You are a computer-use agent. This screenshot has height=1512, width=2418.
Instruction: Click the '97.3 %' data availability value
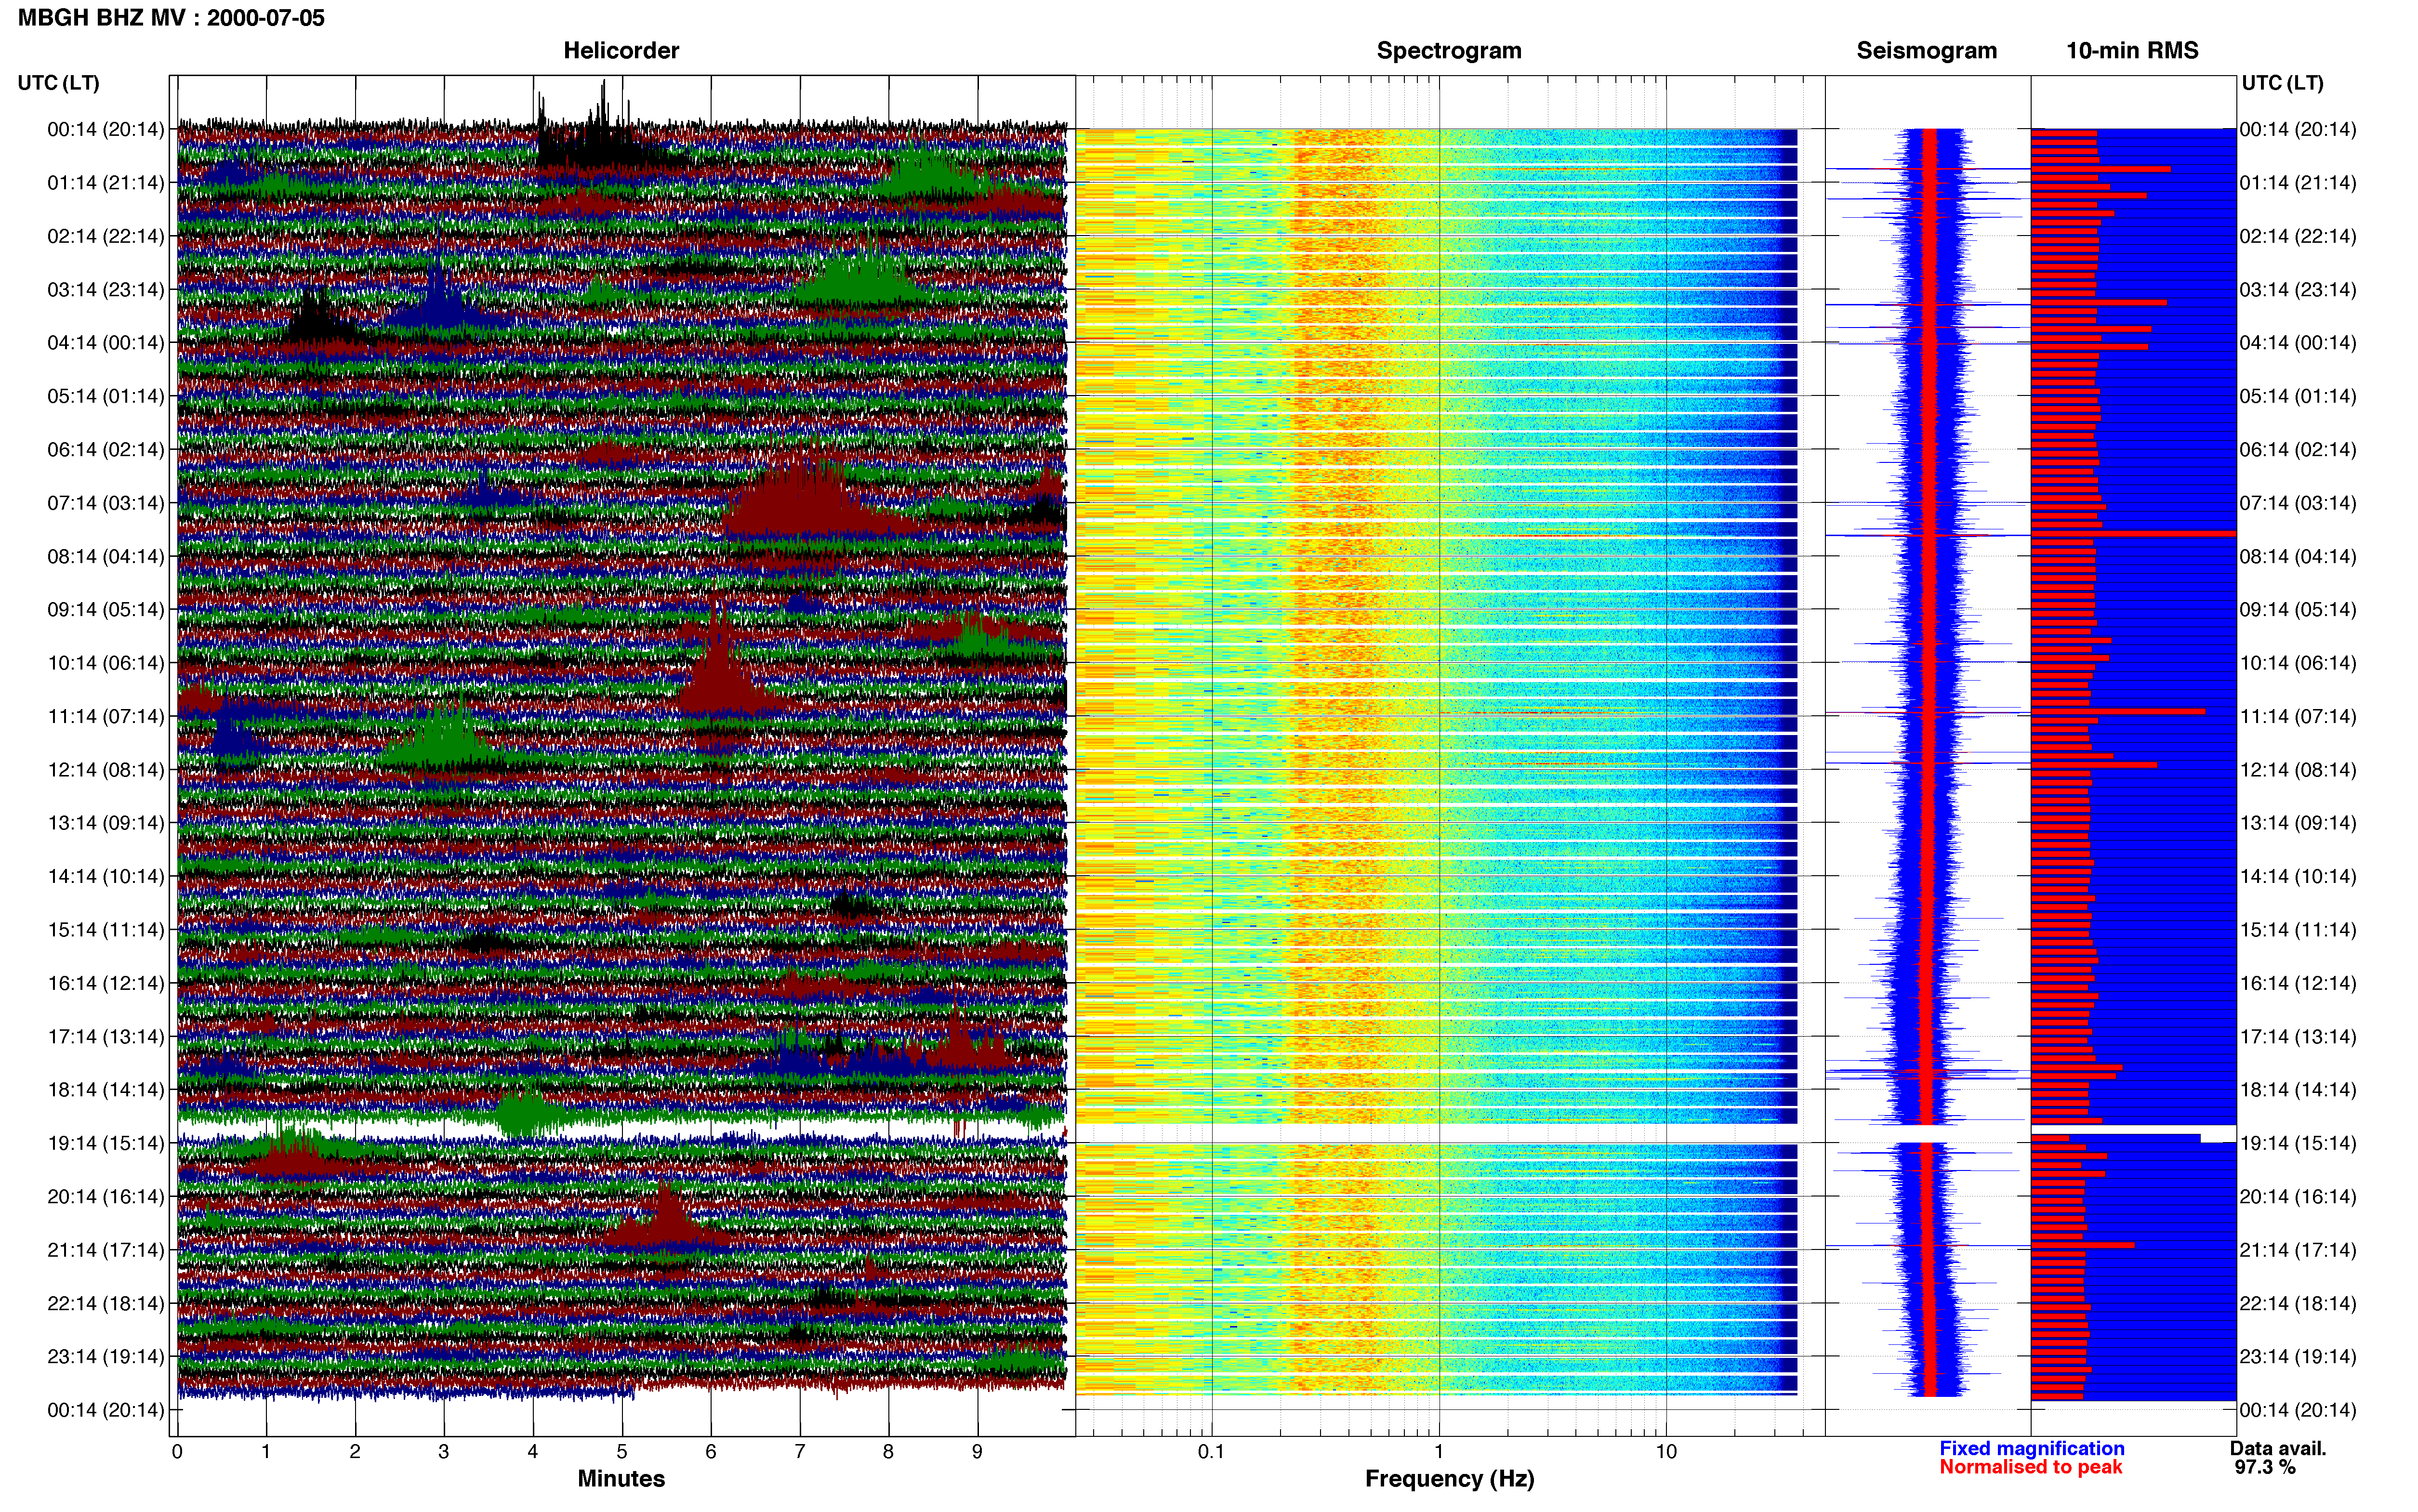tap(2265, 1467)
